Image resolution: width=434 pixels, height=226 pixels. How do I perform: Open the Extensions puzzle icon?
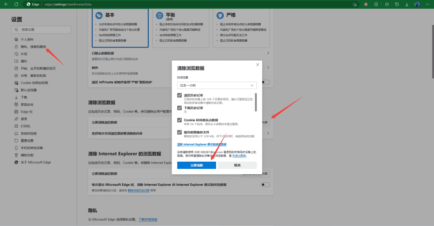376,4
